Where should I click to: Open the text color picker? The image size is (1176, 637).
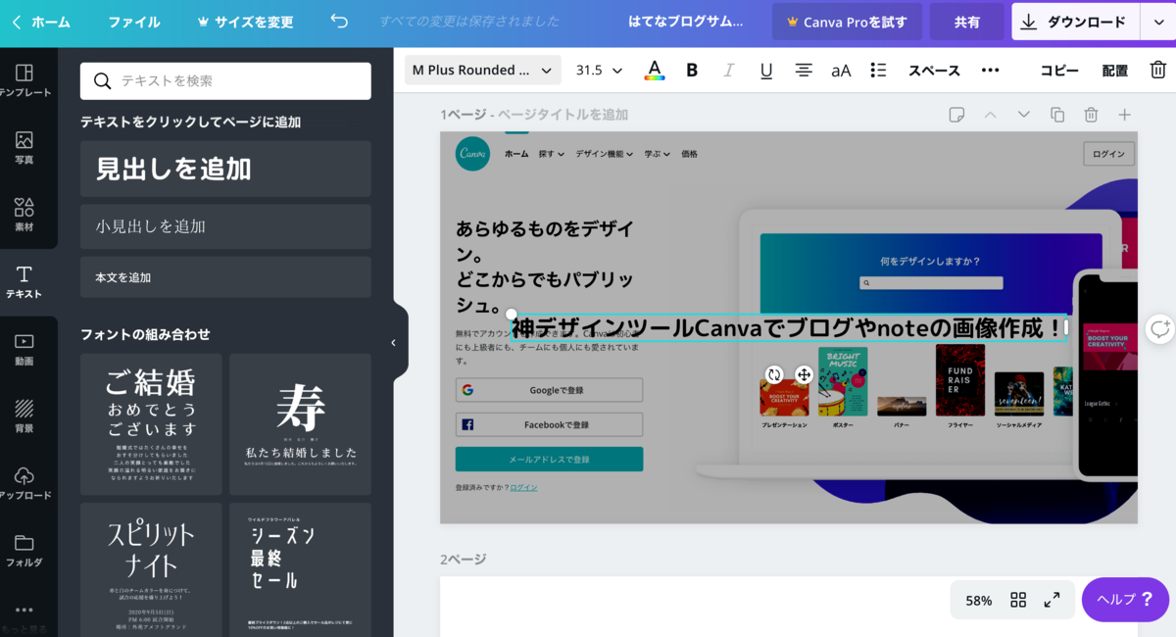pos(655,70)
